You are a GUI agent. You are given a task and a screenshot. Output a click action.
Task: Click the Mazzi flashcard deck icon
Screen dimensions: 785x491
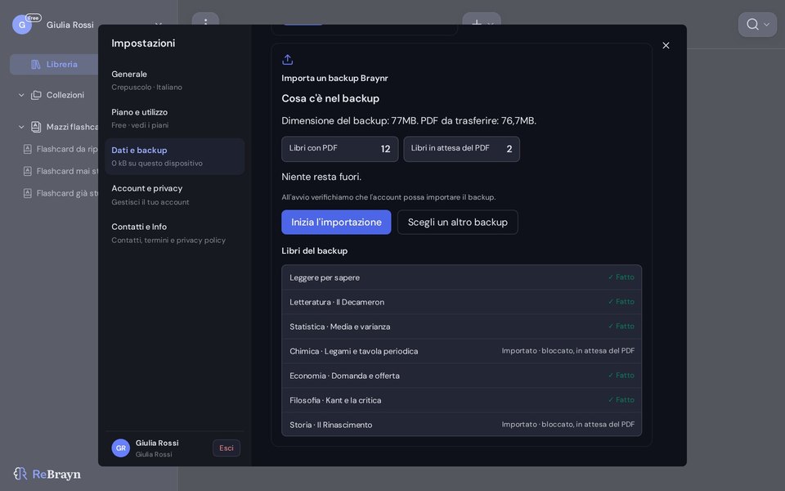36,127
